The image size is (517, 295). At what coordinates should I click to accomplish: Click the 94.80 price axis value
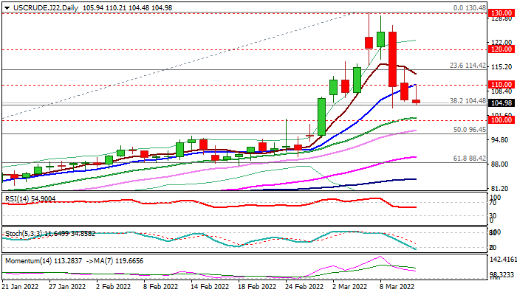tap(501, 140)
